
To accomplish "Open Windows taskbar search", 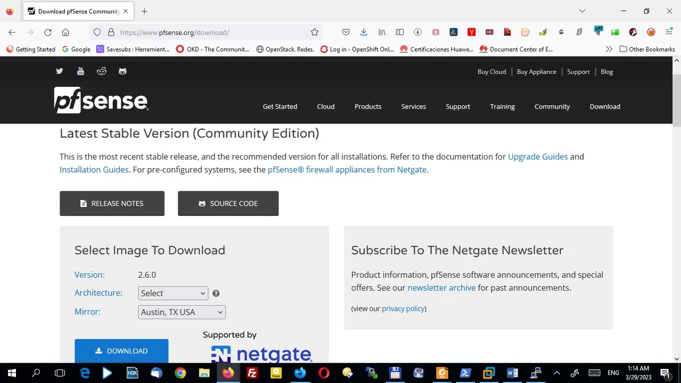I will point(36,373).
